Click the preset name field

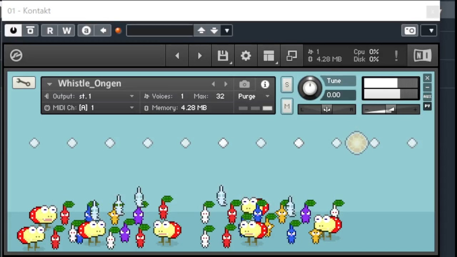[x=160, y=30]
